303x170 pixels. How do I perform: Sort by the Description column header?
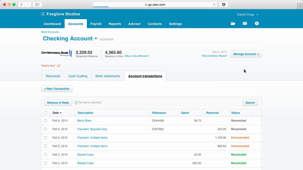[x=85, y=113]
